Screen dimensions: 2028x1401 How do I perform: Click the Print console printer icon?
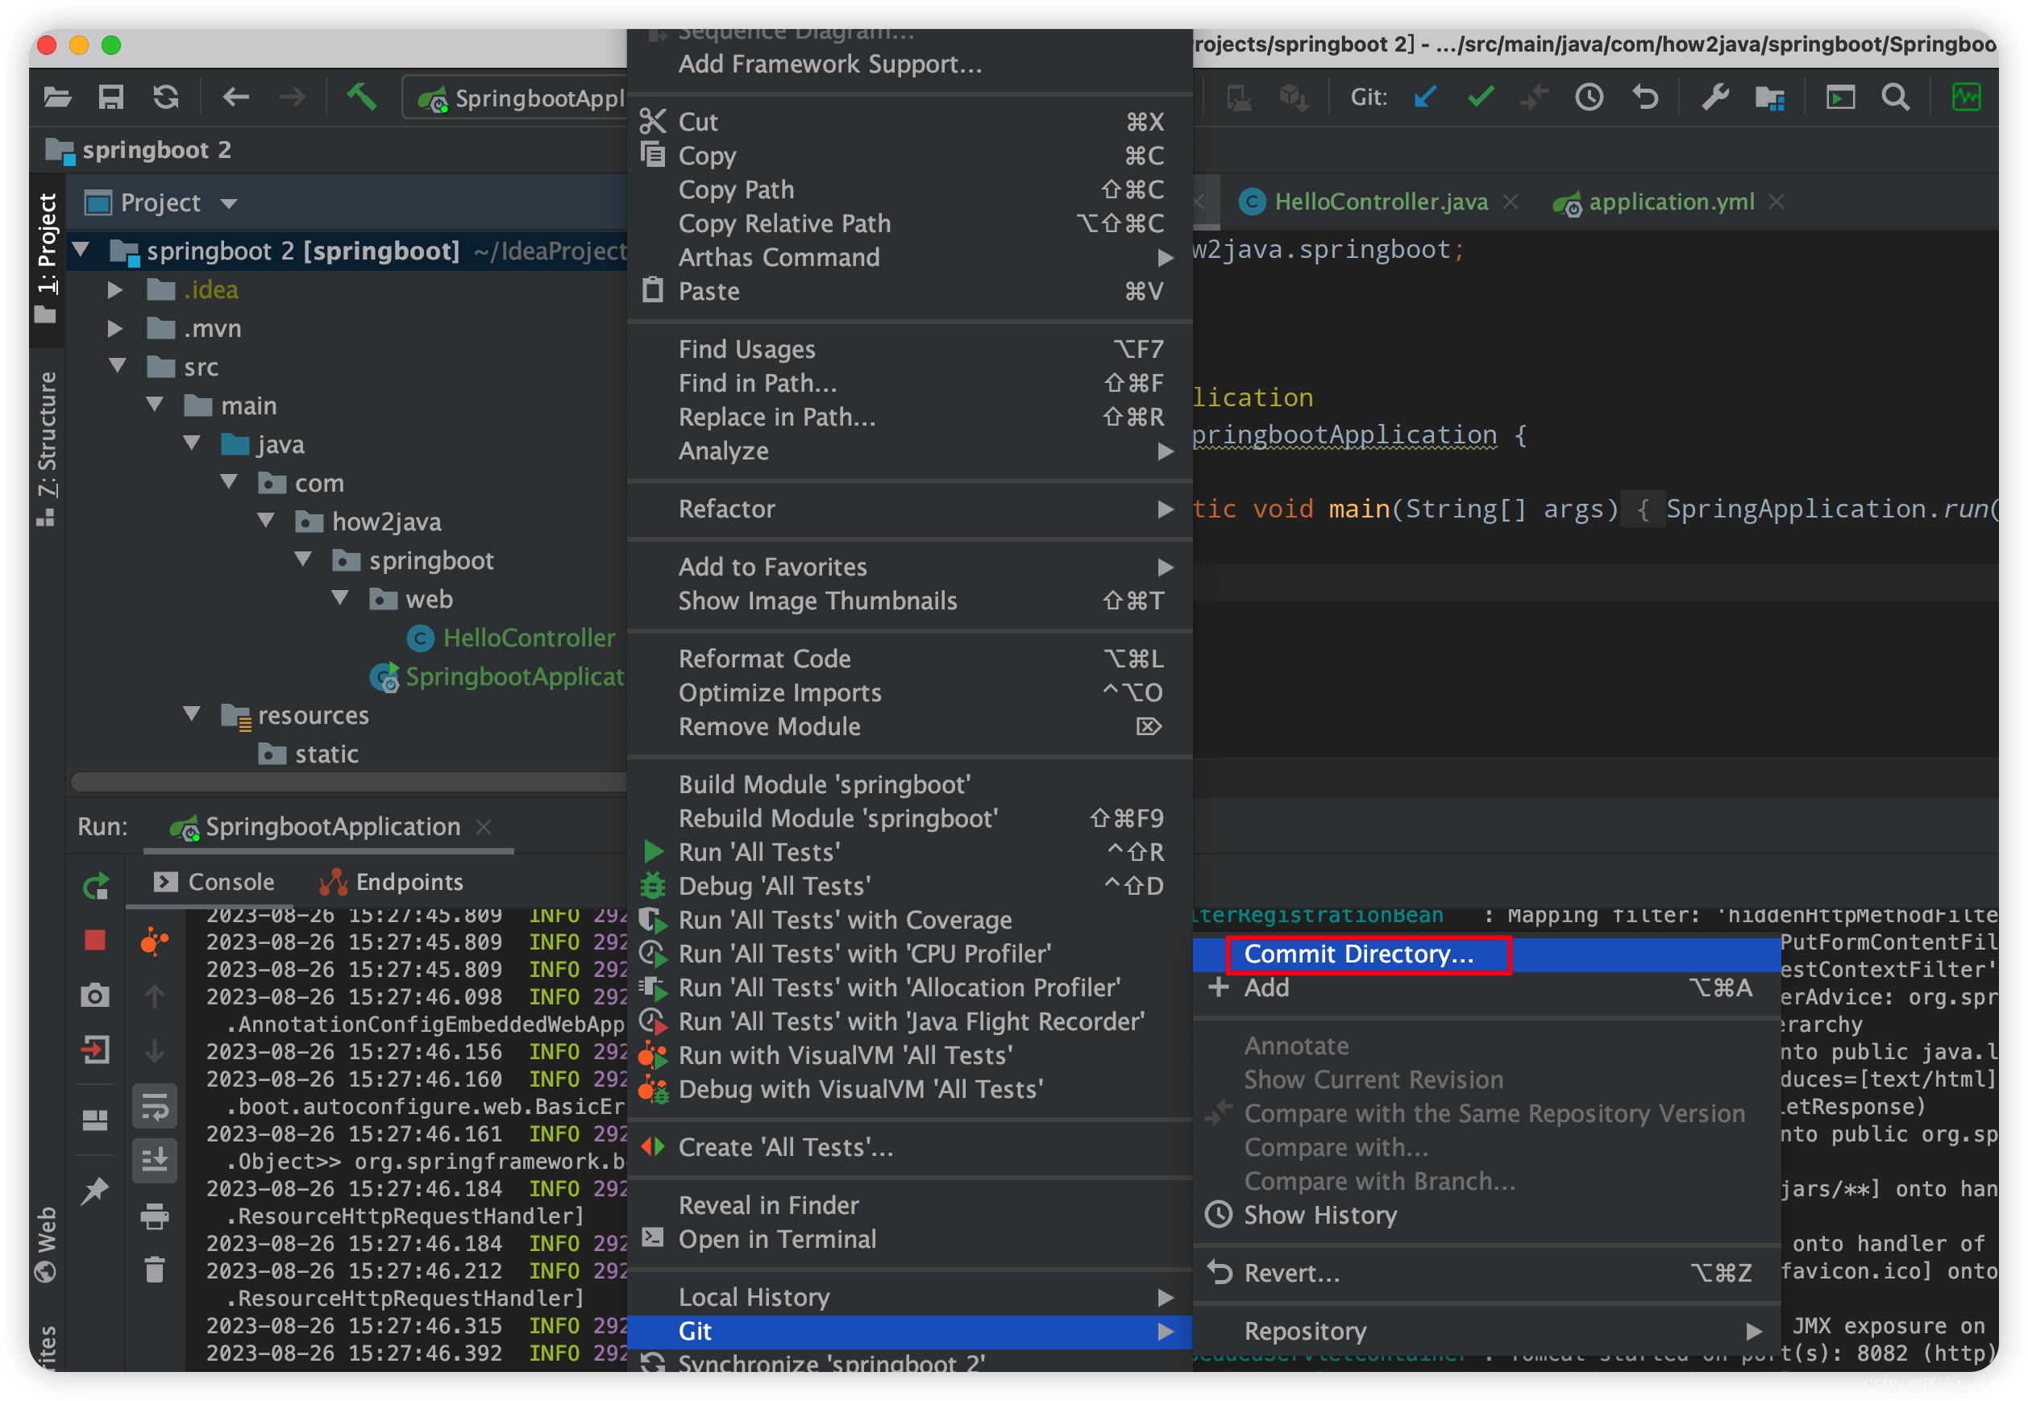pos(155,1216)
